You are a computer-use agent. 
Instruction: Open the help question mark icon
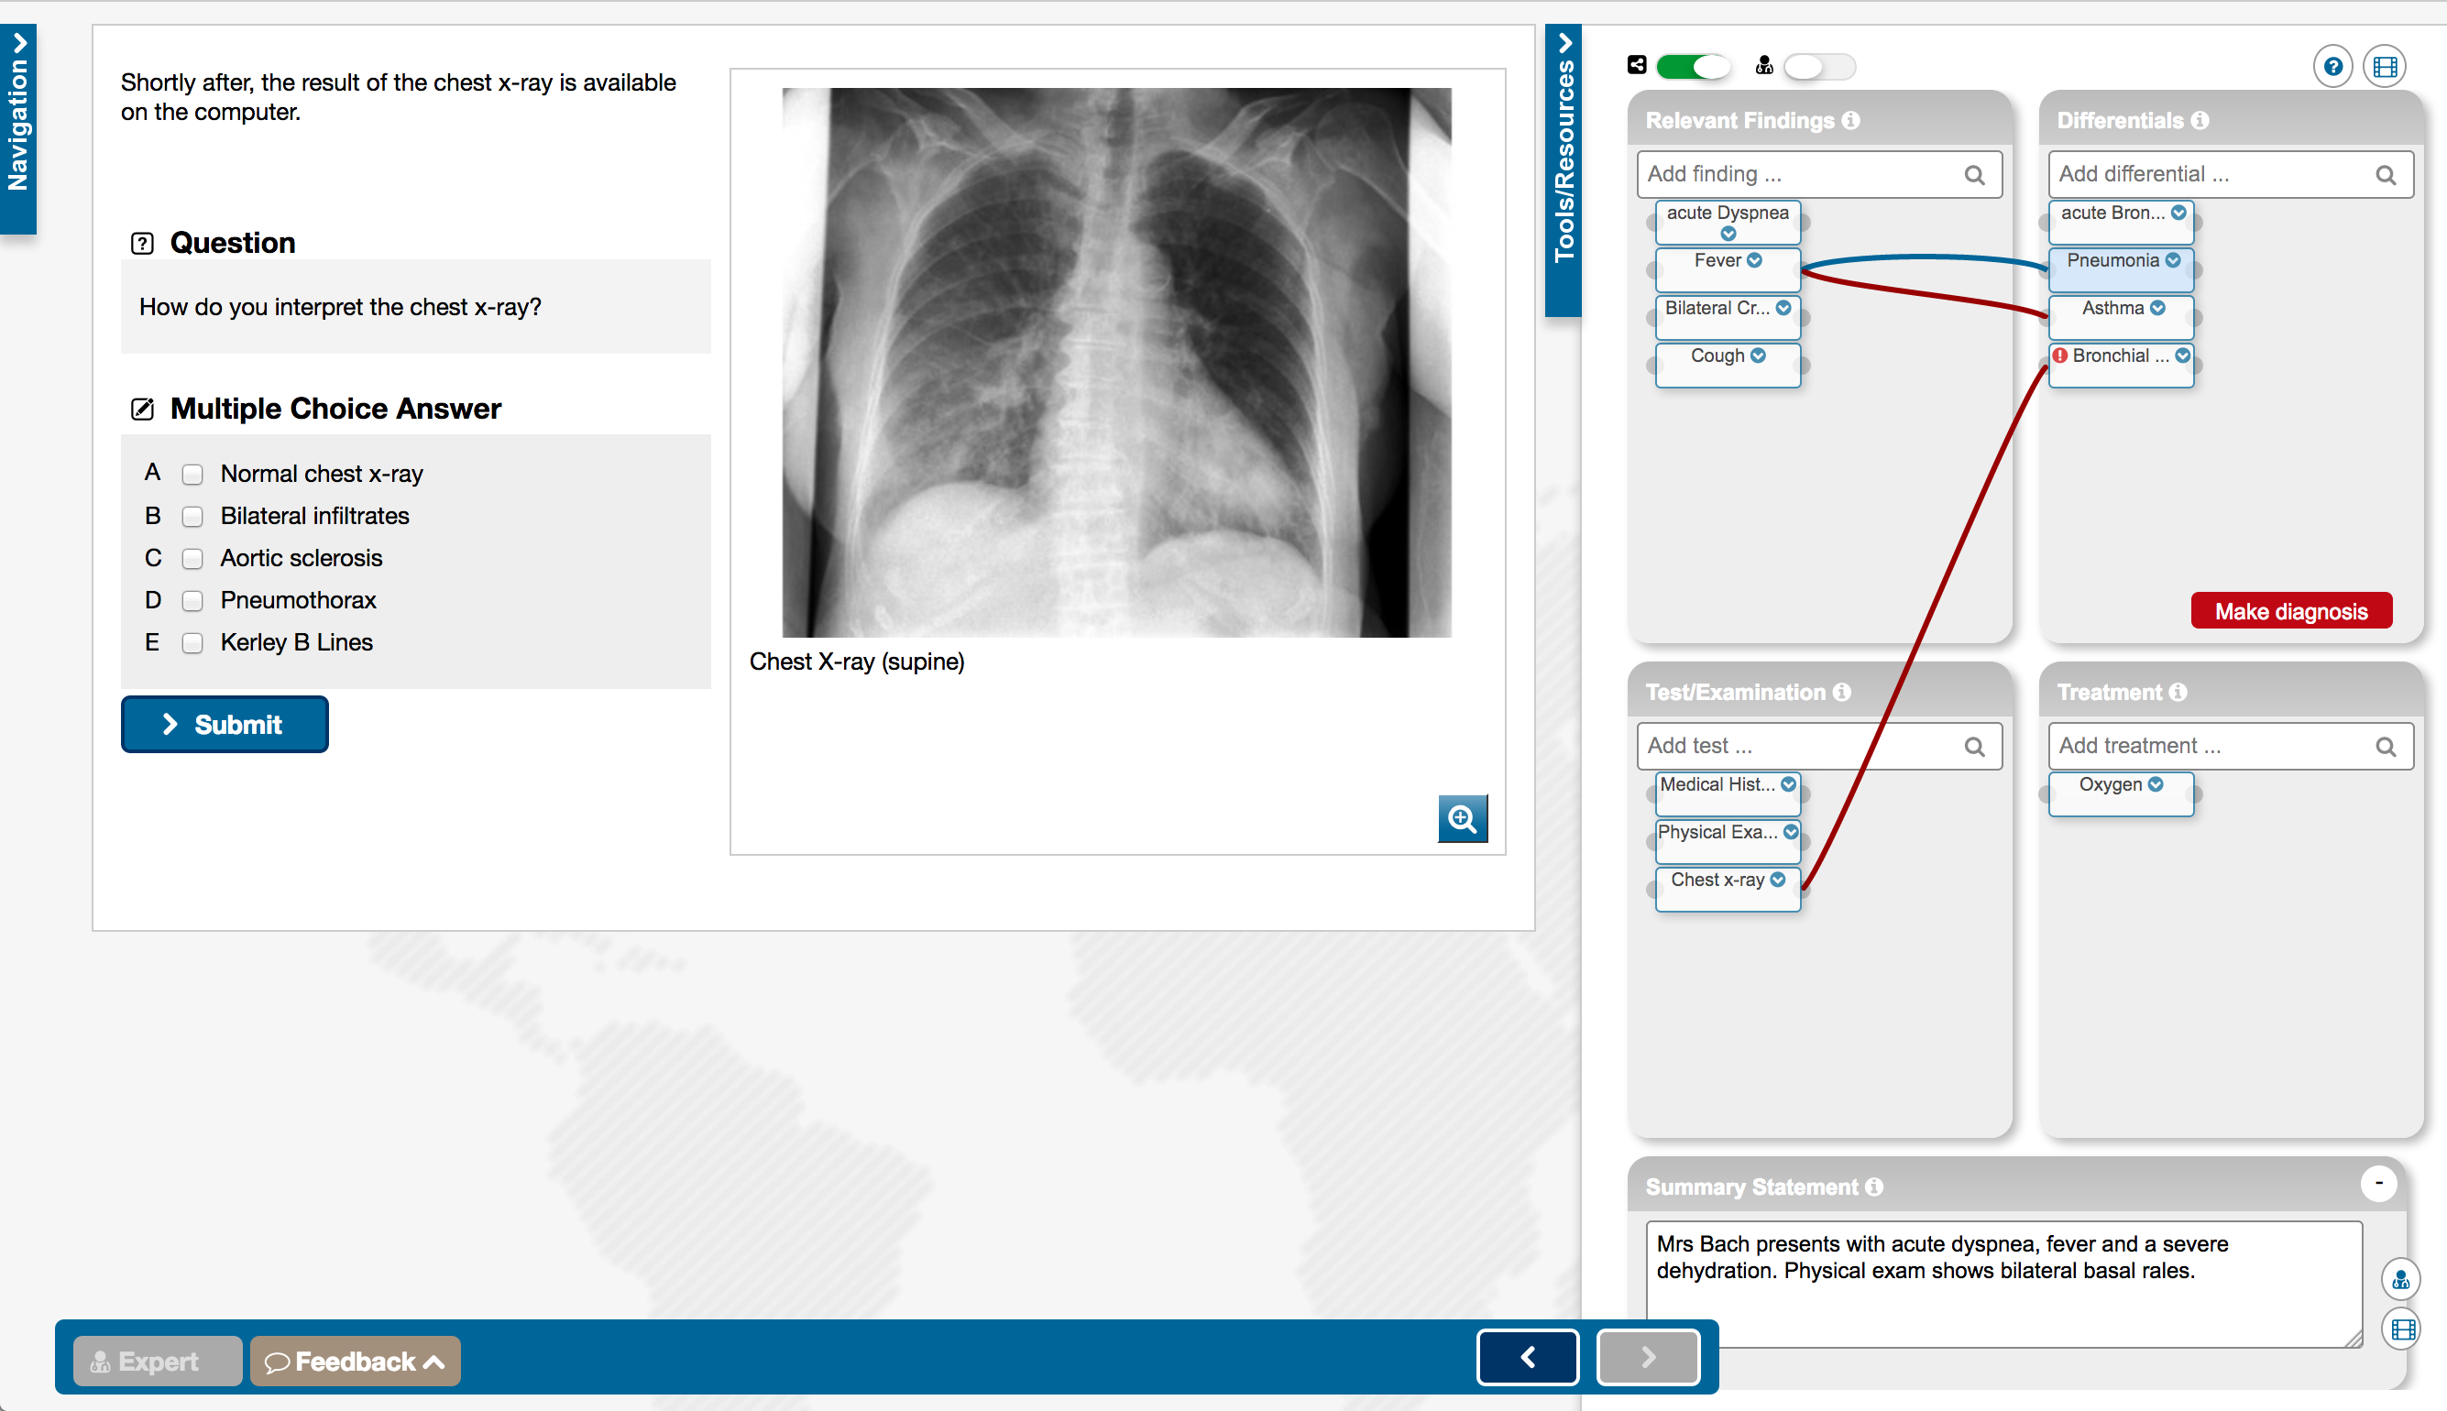tap(2332, 67)
